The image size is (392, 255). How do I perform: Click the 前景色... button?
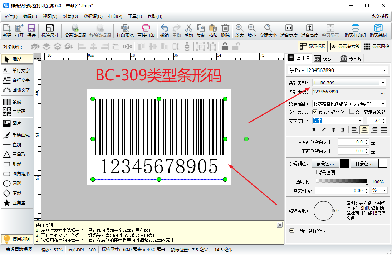click(325, 163)
